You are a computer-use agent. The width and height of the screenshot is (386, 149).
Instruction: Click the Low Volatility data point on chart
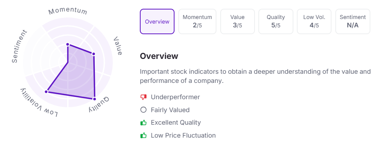pyautogui.click(x=46, y=92)
